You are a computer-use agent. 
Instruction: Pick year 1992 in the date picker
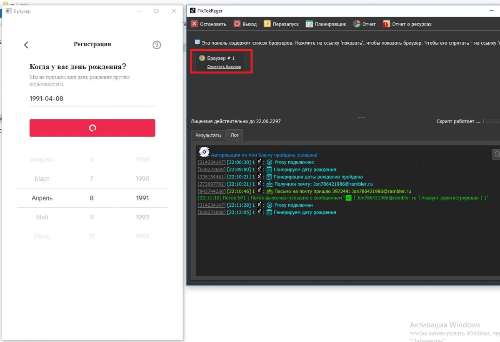click(x=142, y=217)
